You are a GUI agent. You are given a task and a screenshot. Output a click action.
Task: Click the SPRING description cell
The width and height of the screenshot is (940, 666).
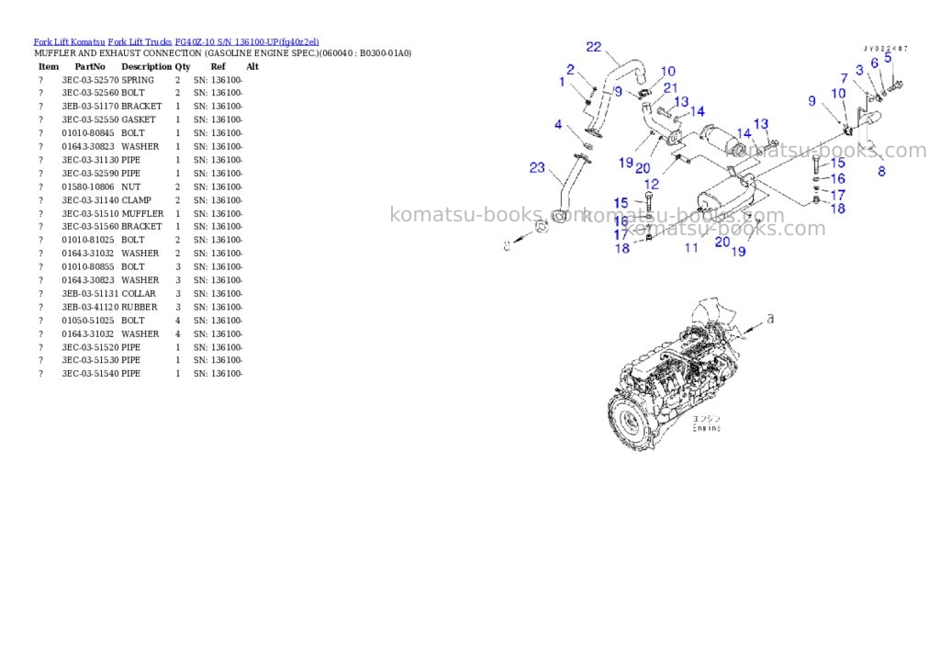[138, 80]
